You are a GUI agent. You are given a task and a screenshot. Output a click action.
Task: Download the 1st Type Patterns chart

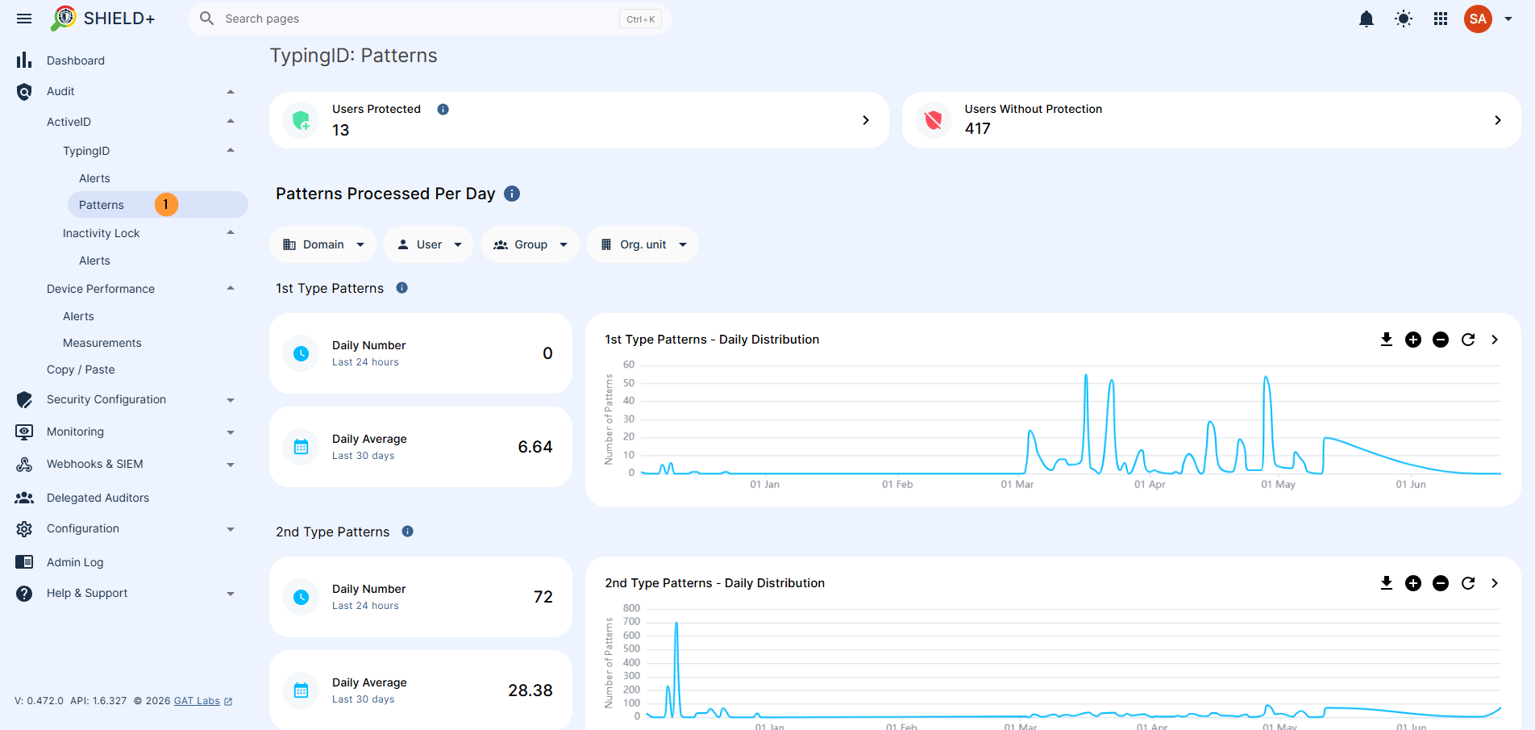(1387, 340)
